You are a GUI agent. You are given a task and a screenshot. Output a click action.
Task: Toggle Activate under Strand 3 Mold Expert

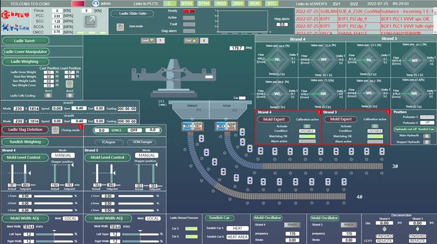coord(375,125)
